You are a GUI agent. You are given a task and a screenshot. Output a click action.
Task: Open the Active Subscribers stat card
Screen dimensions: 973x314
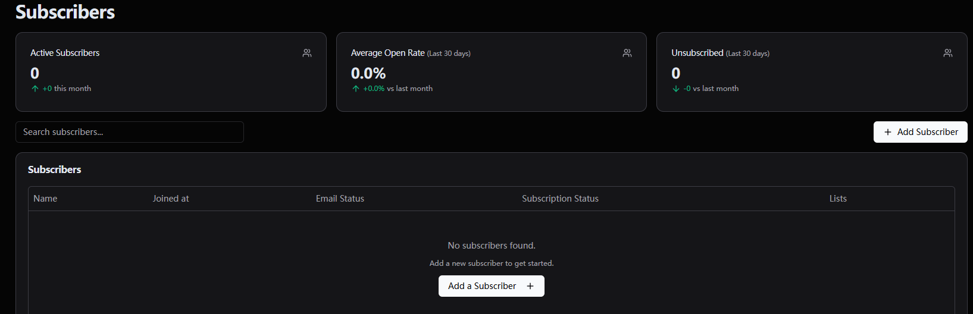171,72
